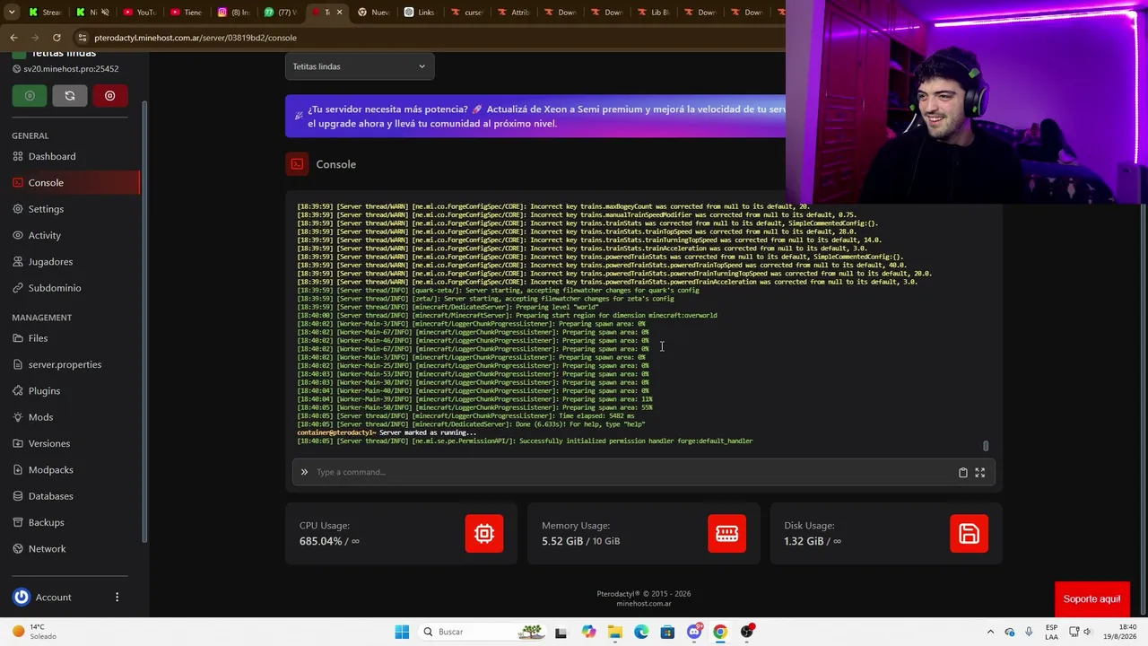Click the Mods gear icon

[19, 417]
